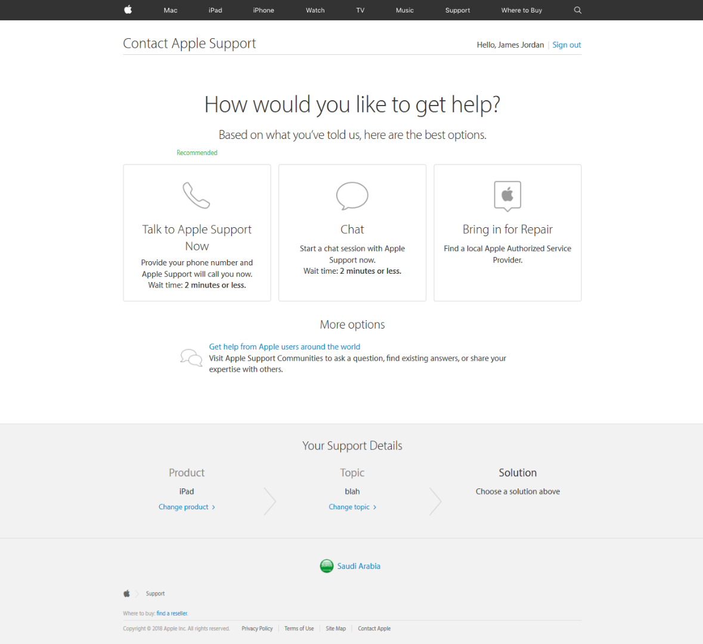This screenshot has height=644, width=703.
Task: Click the phone handset icon
Action: tap(196, 195)
